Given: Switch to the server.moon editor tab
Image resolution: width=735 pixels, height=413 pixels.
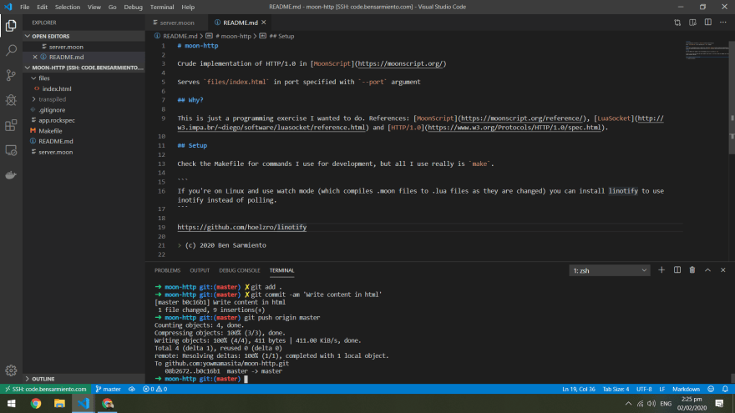Looking at the screenshot, I should 177,23.
